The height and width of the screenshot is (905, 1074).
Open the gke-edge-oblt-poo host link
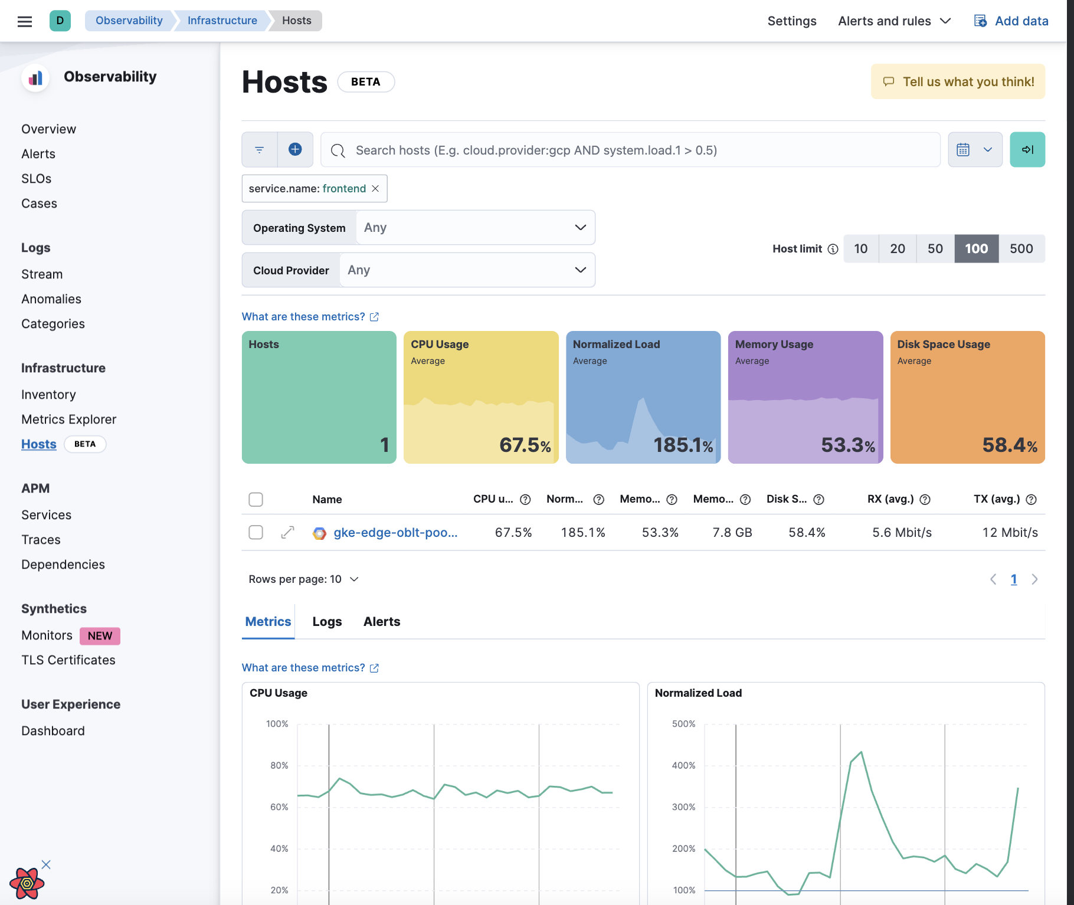point(395,533)
